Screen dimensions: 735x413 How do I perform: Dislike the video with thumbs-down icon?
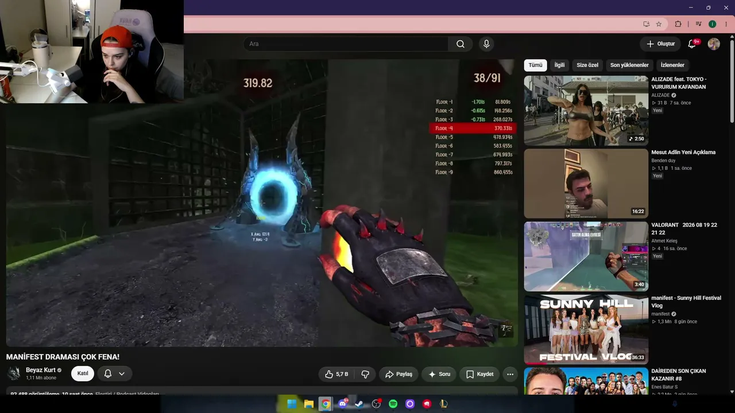[365, 374]
